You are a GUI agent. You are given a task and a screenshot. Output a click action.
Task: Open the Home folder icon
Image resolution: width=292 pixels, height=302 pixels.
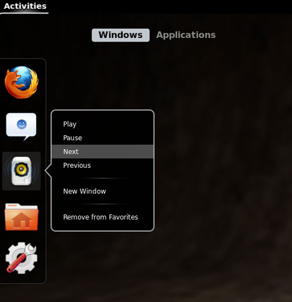point(22,217)
